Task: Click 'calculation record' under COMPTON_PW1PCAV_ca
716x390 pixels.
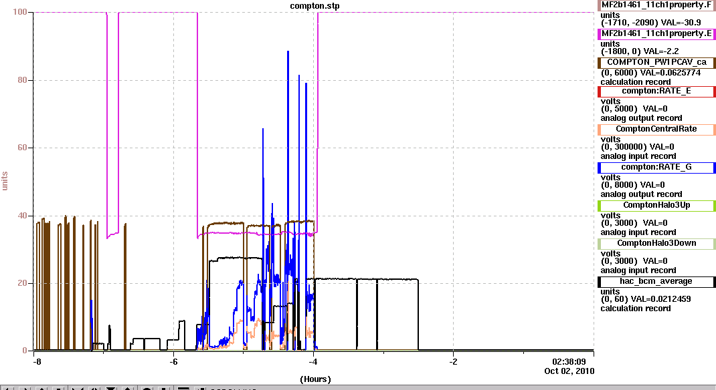Action: 635,82
